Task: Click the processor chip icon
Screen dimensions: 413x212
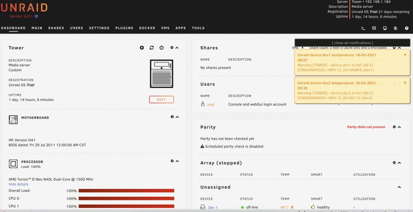Action: click(x=13, y=164)
